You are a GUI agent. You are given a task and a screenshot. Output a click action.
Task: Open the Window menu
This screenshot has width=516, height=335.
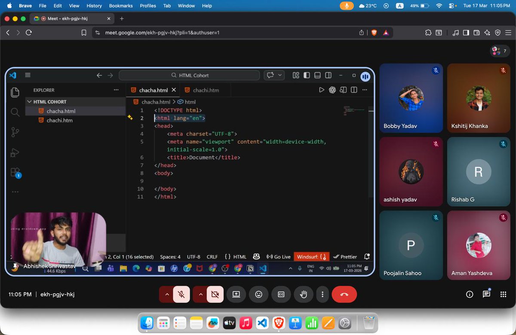point(186,6)
